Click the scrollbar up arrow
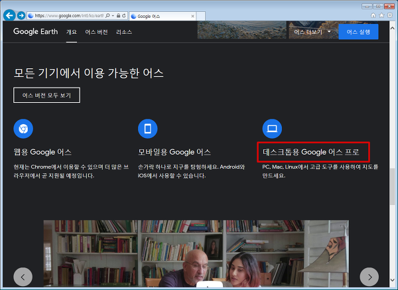The image size is (398, 290). (393, 28)
